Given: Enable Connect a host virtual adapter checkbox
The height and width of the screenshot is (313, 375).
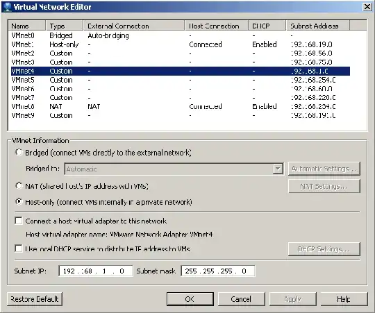Looking at the screenshot, I should point(19,221).
